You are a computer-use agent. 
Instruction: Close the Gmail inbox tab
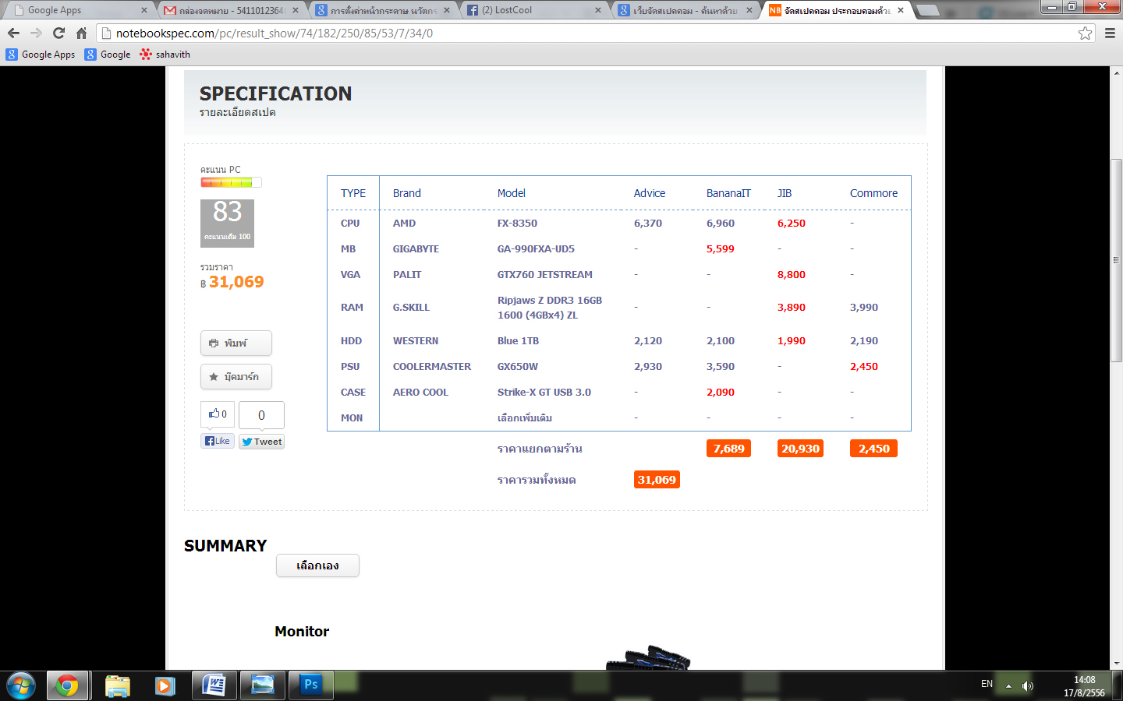pyautogui.click(x=296, y=10)
